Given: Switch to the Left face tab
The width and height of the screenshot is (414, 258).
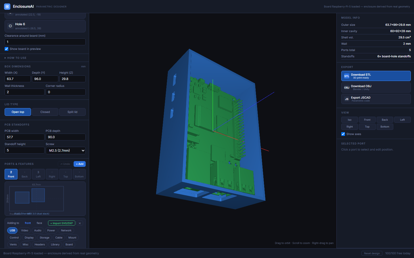Looking at the screenshot, I should (x=38, y=174).
